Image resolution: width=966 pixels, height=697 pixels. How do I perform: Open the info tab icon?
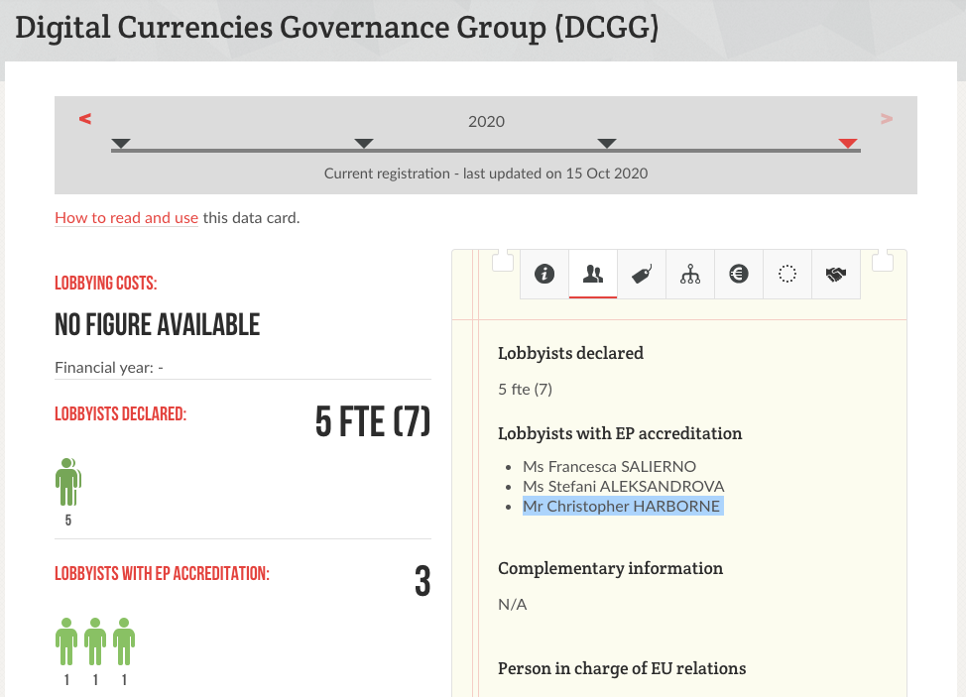tap(543, 274)
